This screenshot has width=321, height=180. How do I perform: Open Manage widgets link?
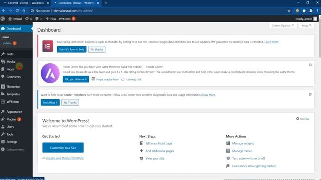click(x=243, y=143)
